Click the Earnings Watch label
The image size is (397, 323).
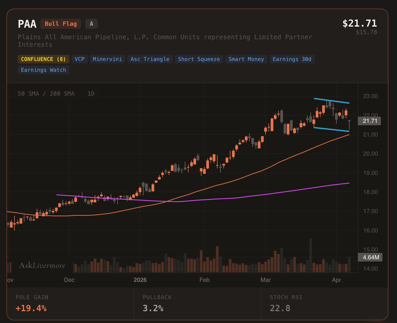point(43,70)
